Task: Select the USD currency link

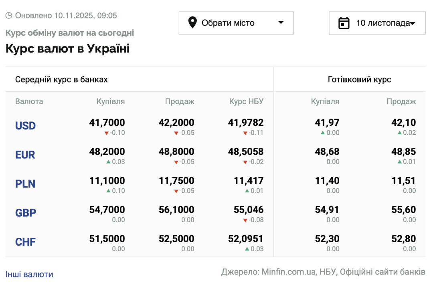Action: pyautogui.click(x=25, y=126)
